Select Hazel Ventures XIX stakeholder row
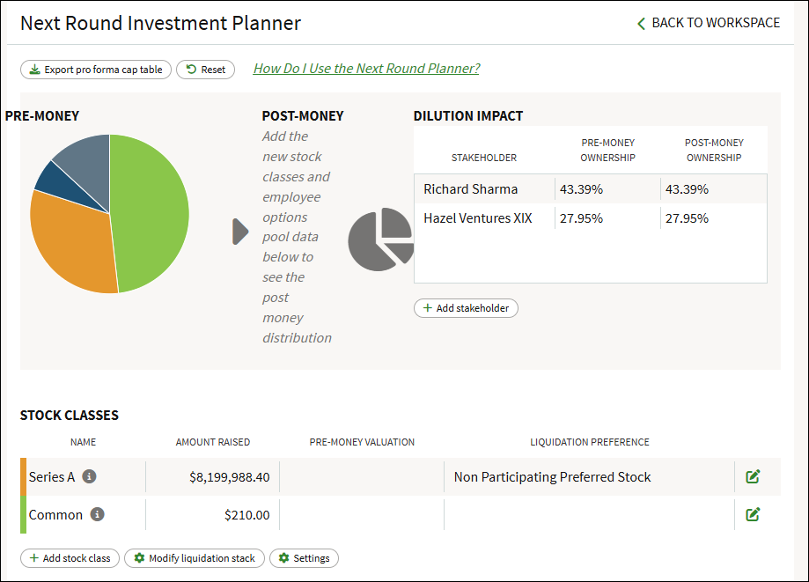This screenshot has height=582, width=809. tap(590, 218)
